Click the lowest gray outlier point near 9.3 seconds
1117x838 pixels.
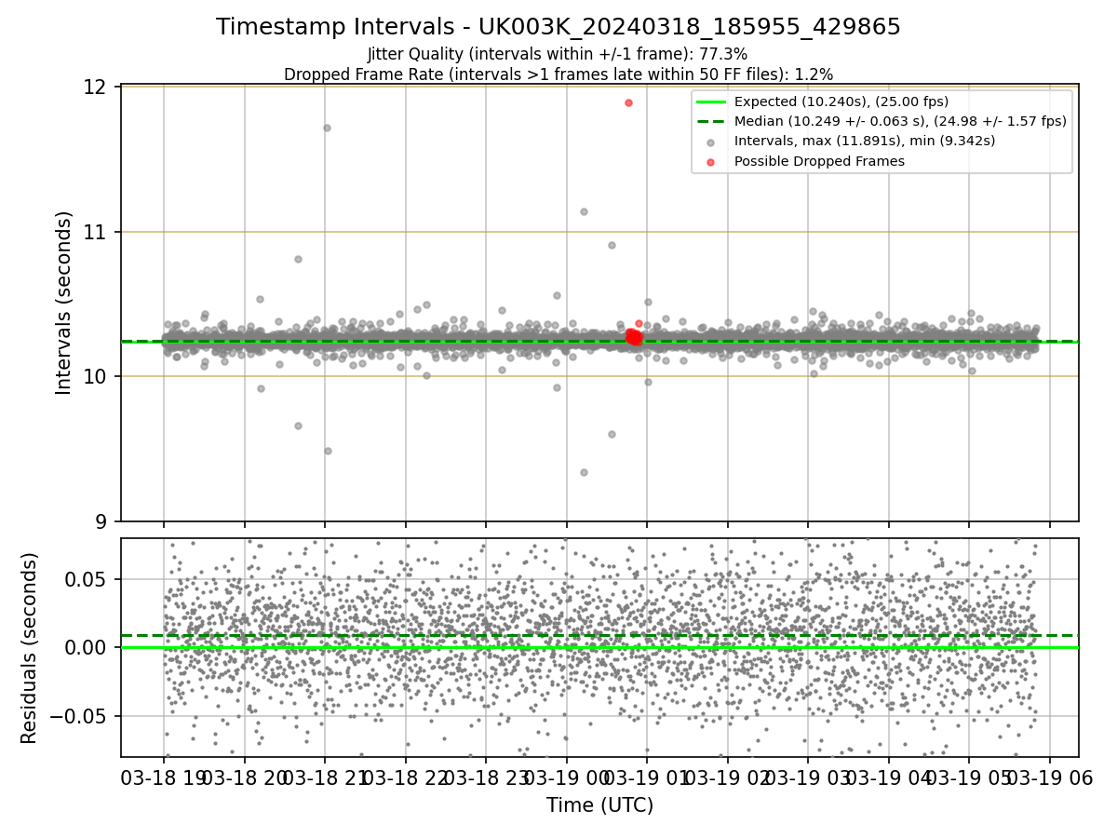click(584, 472)
